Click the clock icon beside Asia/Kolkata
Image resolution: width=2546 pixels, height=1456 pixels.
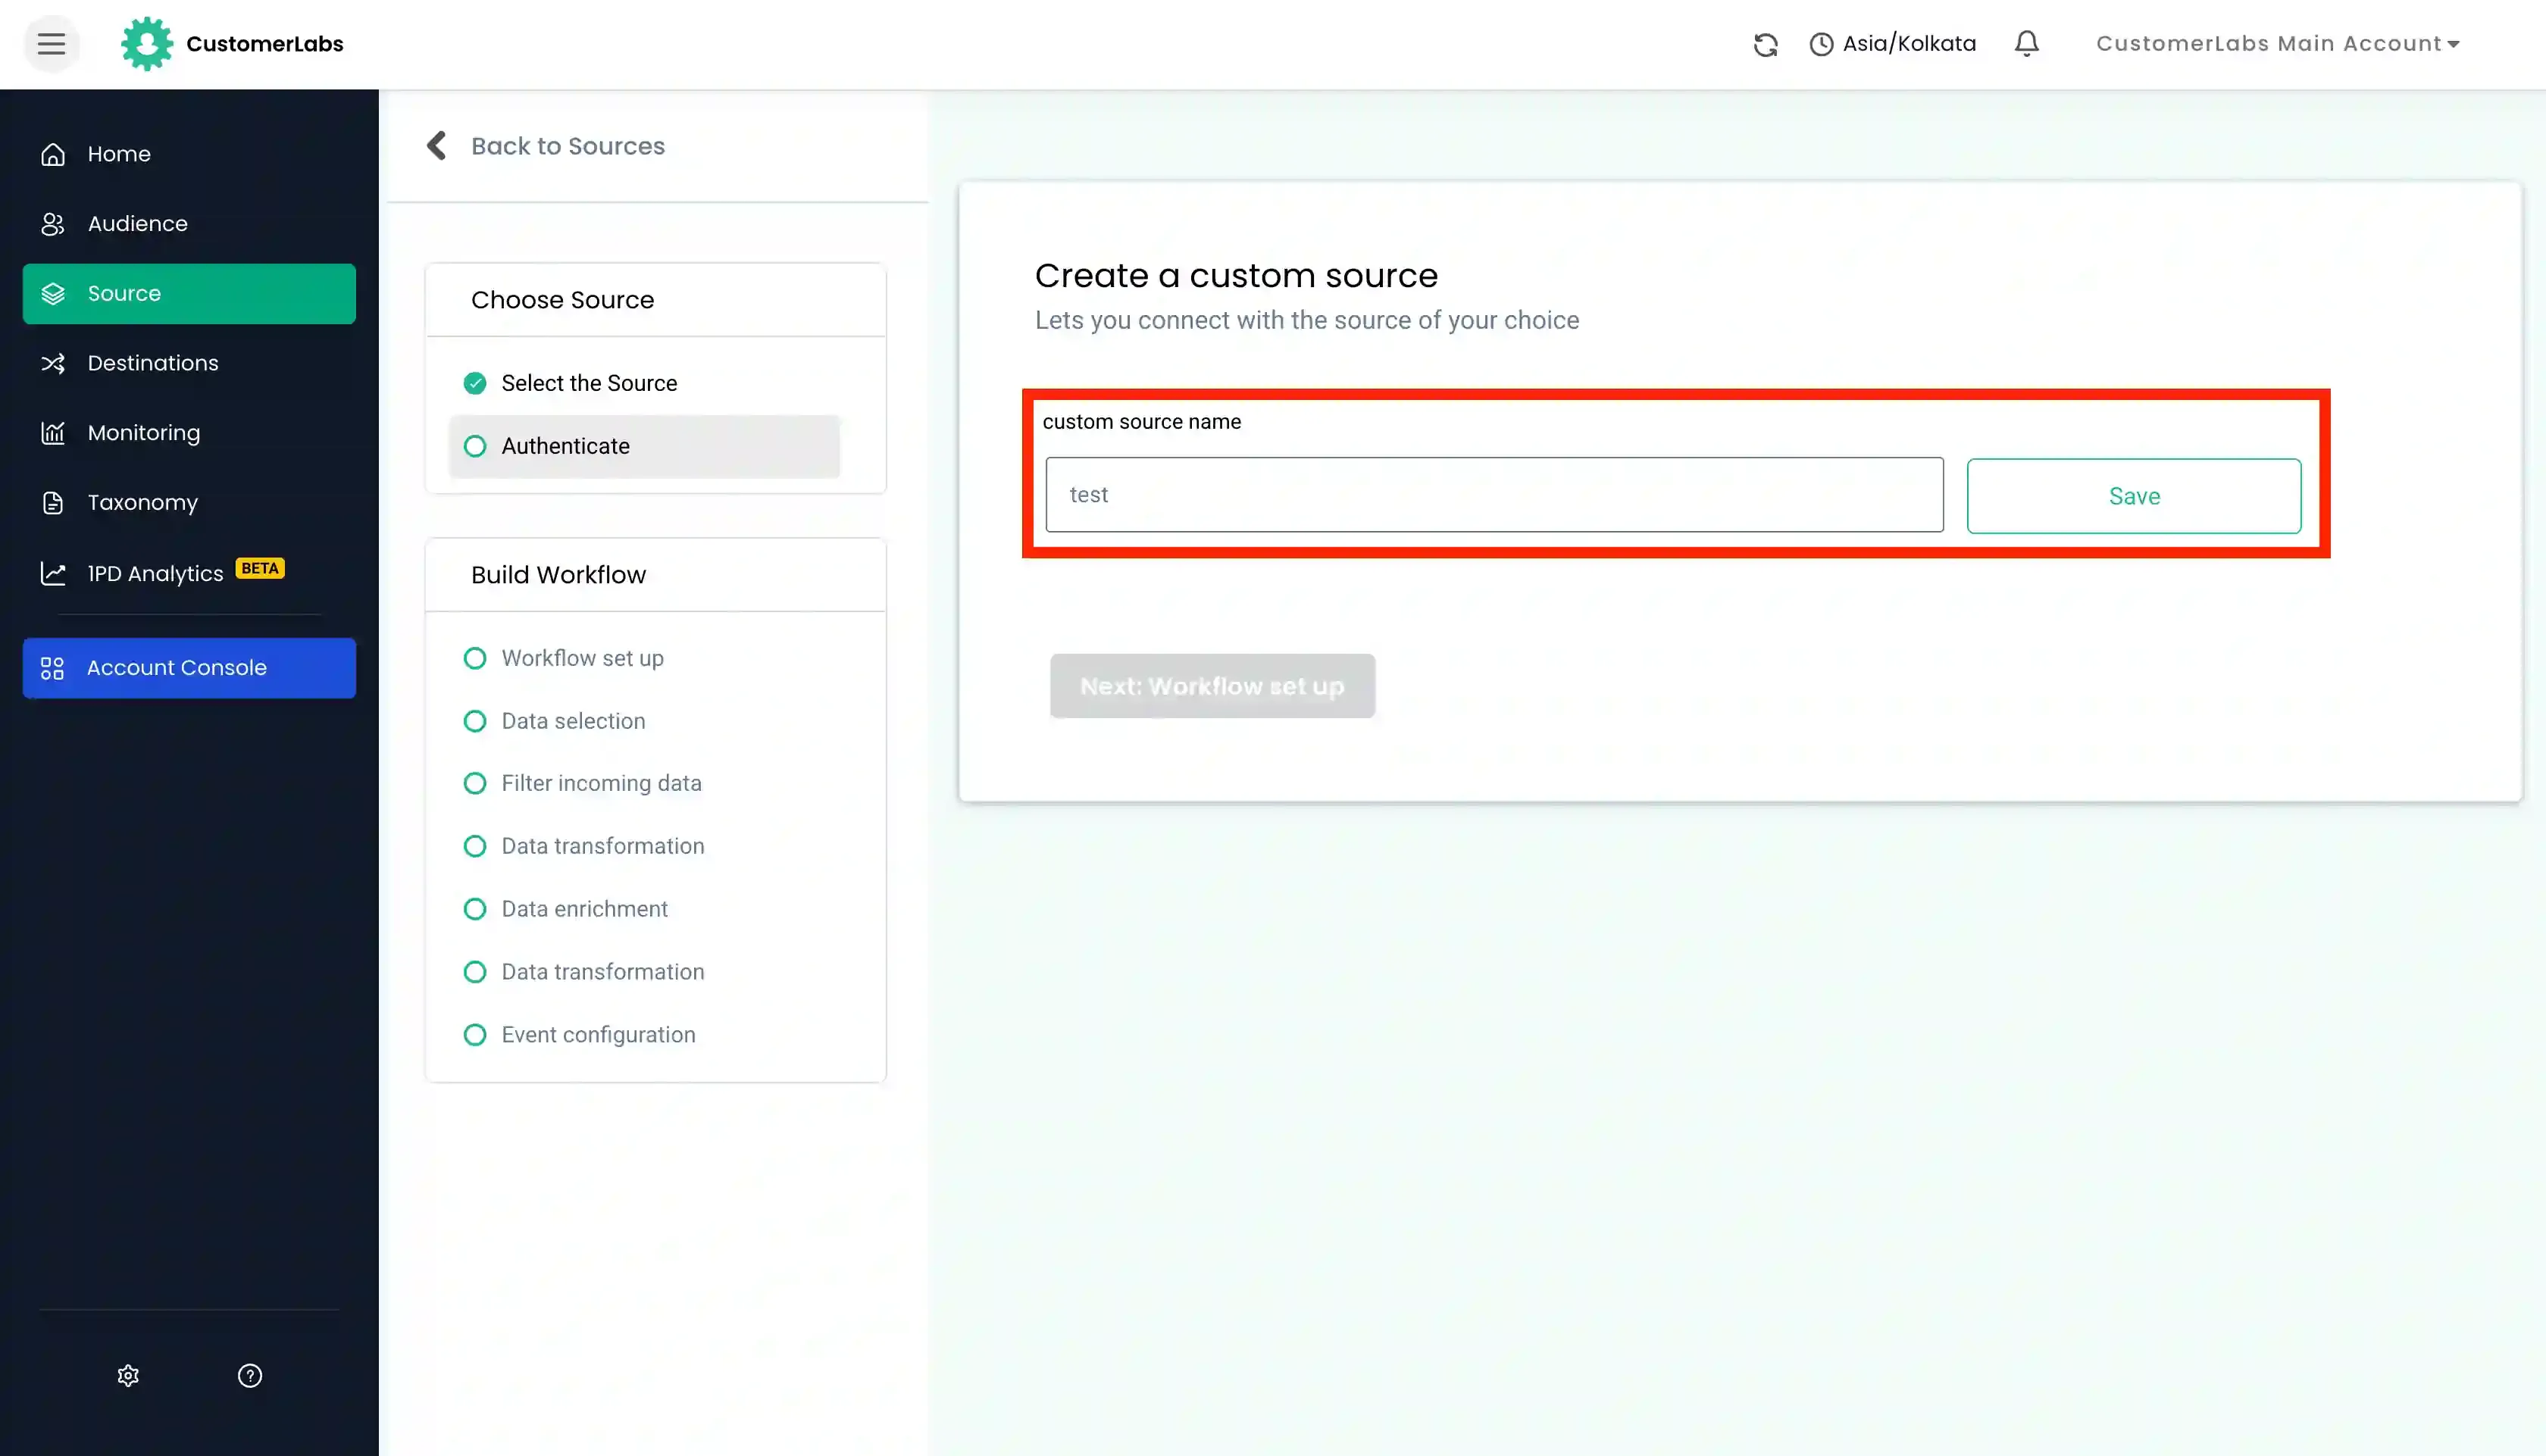pyautogui.click(x=1821, y=44)
